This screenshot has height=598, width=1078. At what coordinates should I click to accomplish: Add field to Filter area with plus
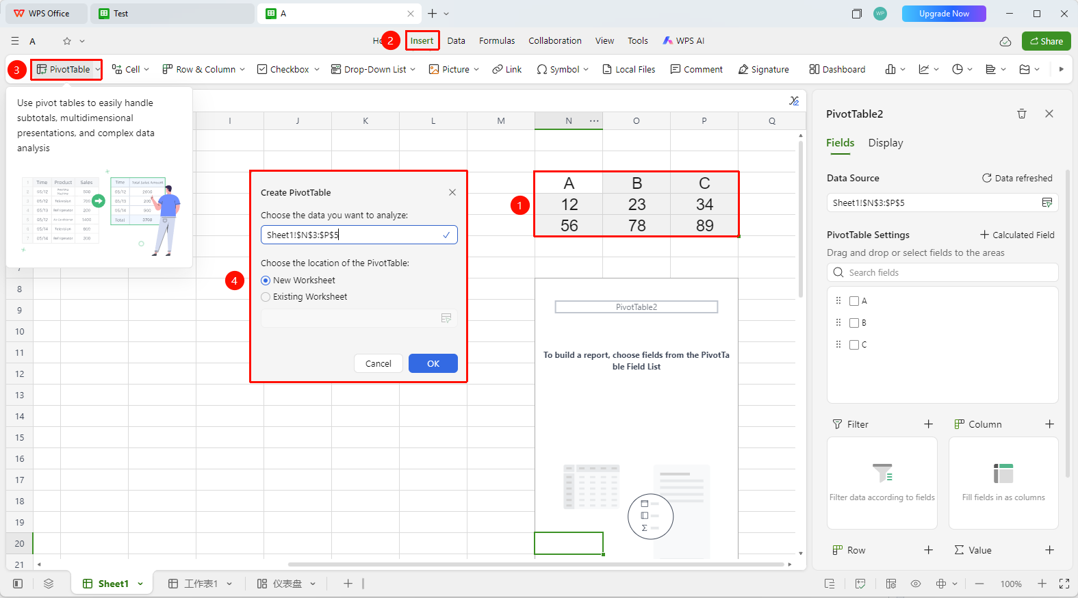coord(928,424)
